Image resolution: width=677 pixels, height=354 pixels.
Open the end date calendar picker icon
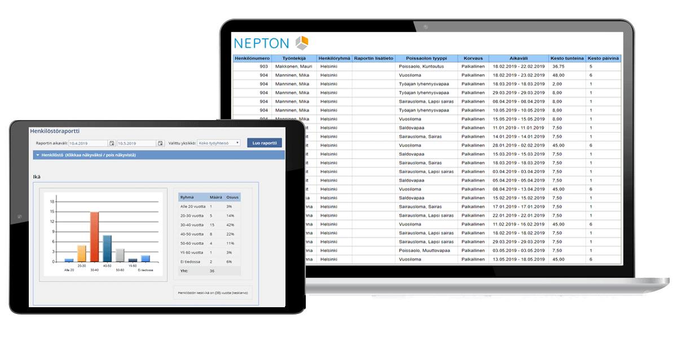(161, 143)
